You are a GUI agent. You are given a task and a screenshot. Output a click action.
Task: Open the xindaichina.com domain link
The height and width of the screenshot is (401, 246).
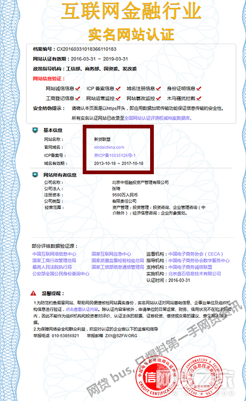tap(109, 147)
